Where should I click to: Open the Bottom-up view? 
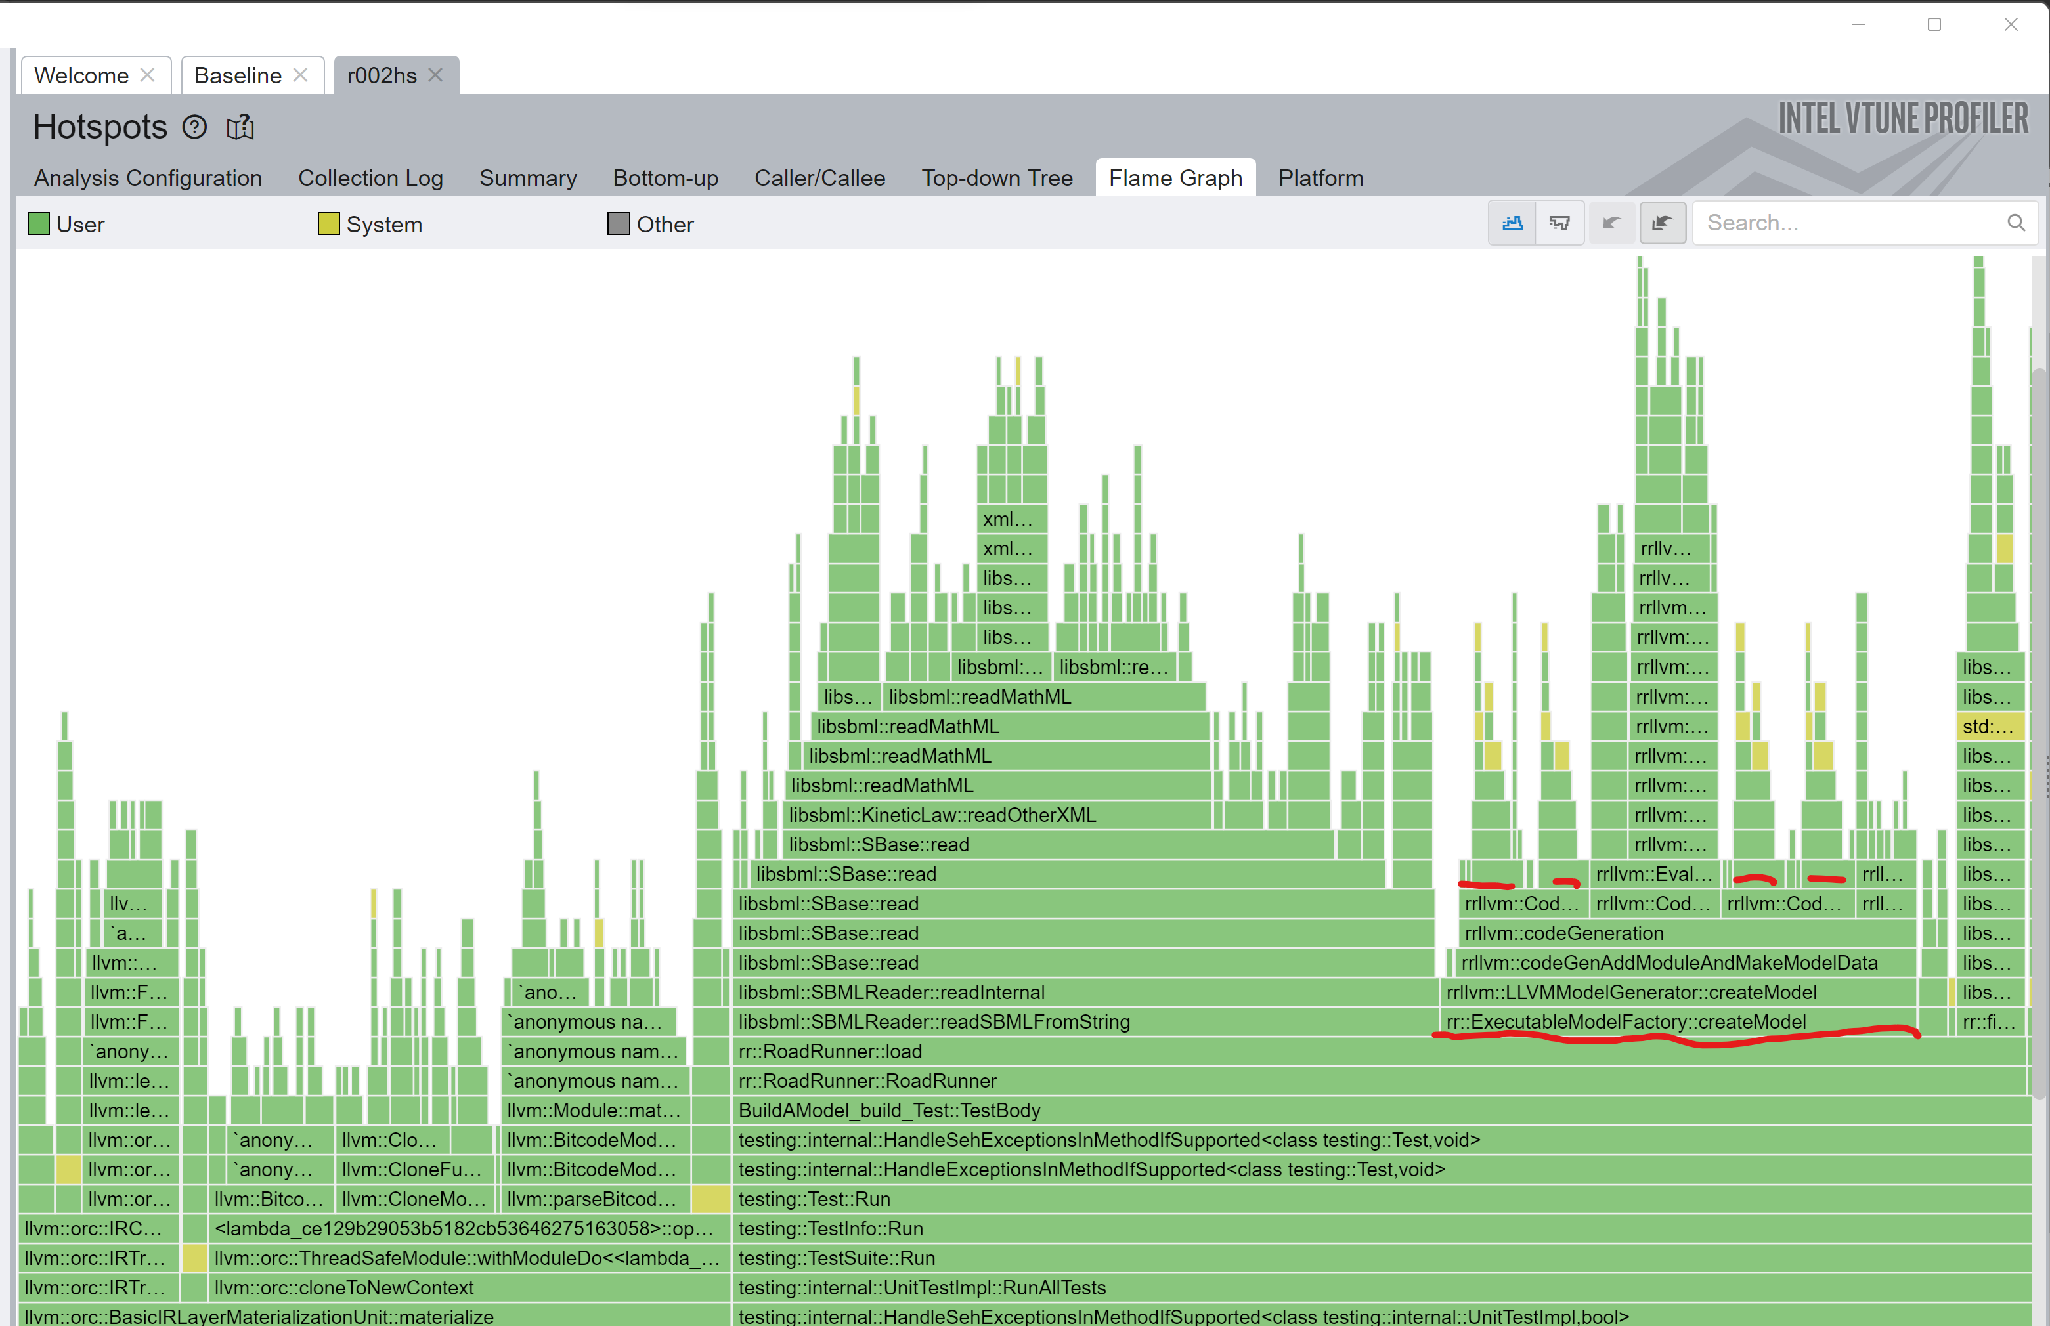point(665,179)
